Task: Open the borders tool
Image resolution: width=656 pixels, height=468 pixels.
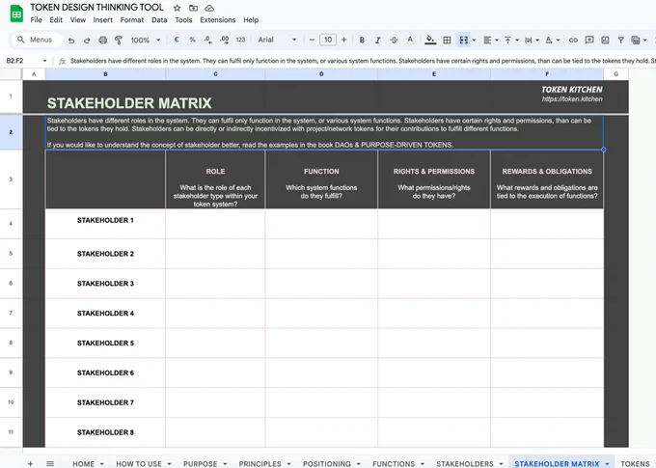Action: 447,41
